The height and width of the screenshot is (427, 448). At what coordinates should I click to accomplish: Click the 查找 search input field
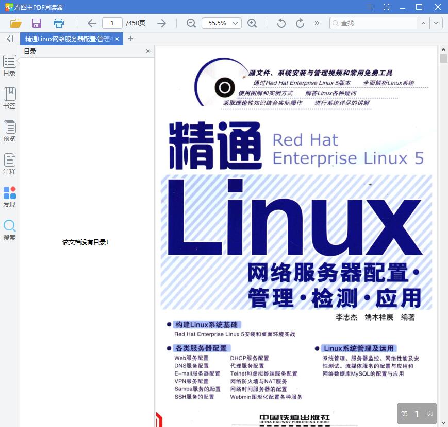pyautogui.click(x=373, y=23)
